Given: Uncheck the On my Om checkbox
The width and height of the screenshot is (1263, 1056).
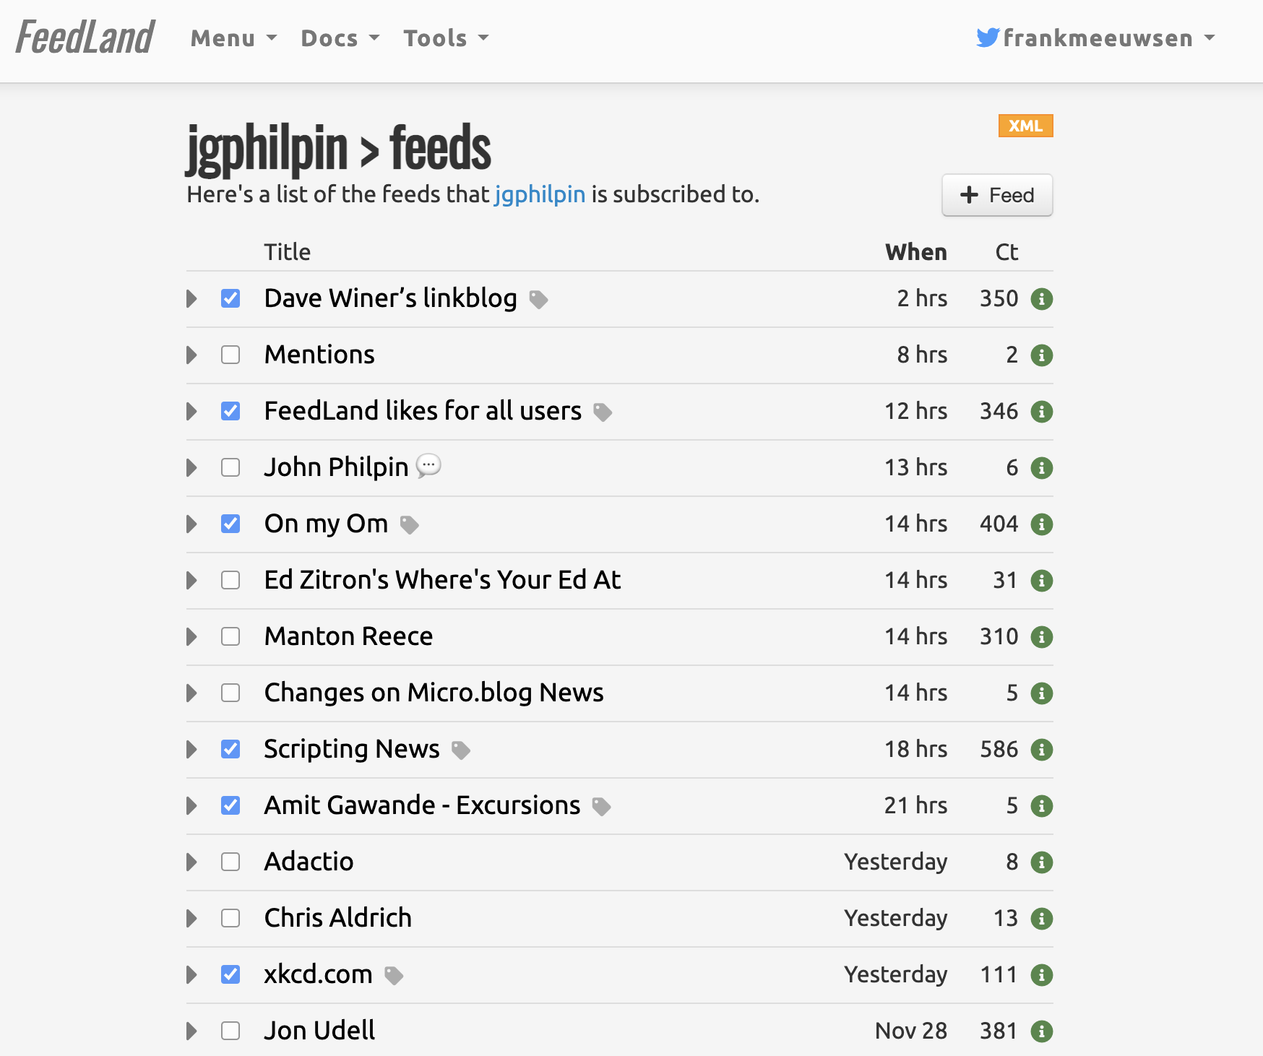Looking at the screenshot, I should pyautogui.click(x=230, y=524).
